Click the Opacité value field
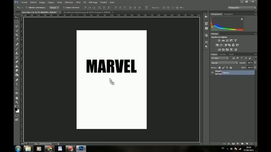Viewport: 271px width, 152px height. [250, 63]
